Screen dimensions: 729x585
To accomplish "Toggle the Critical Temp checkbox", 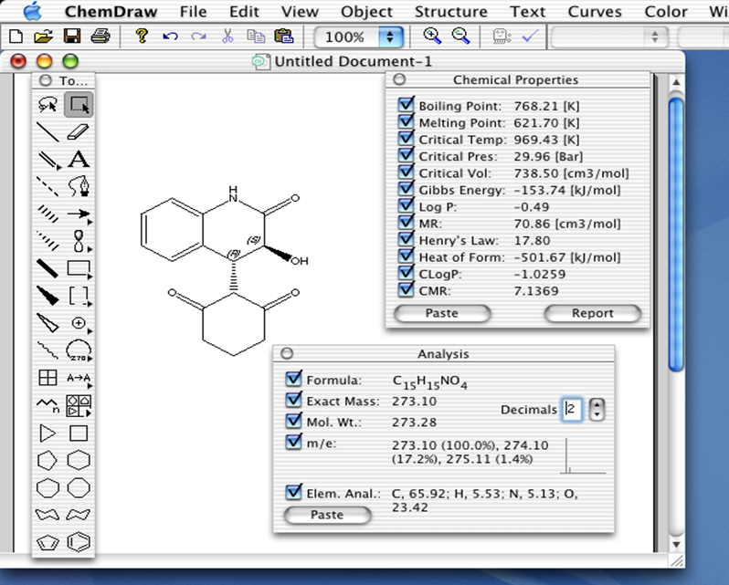I will [406, 138].
